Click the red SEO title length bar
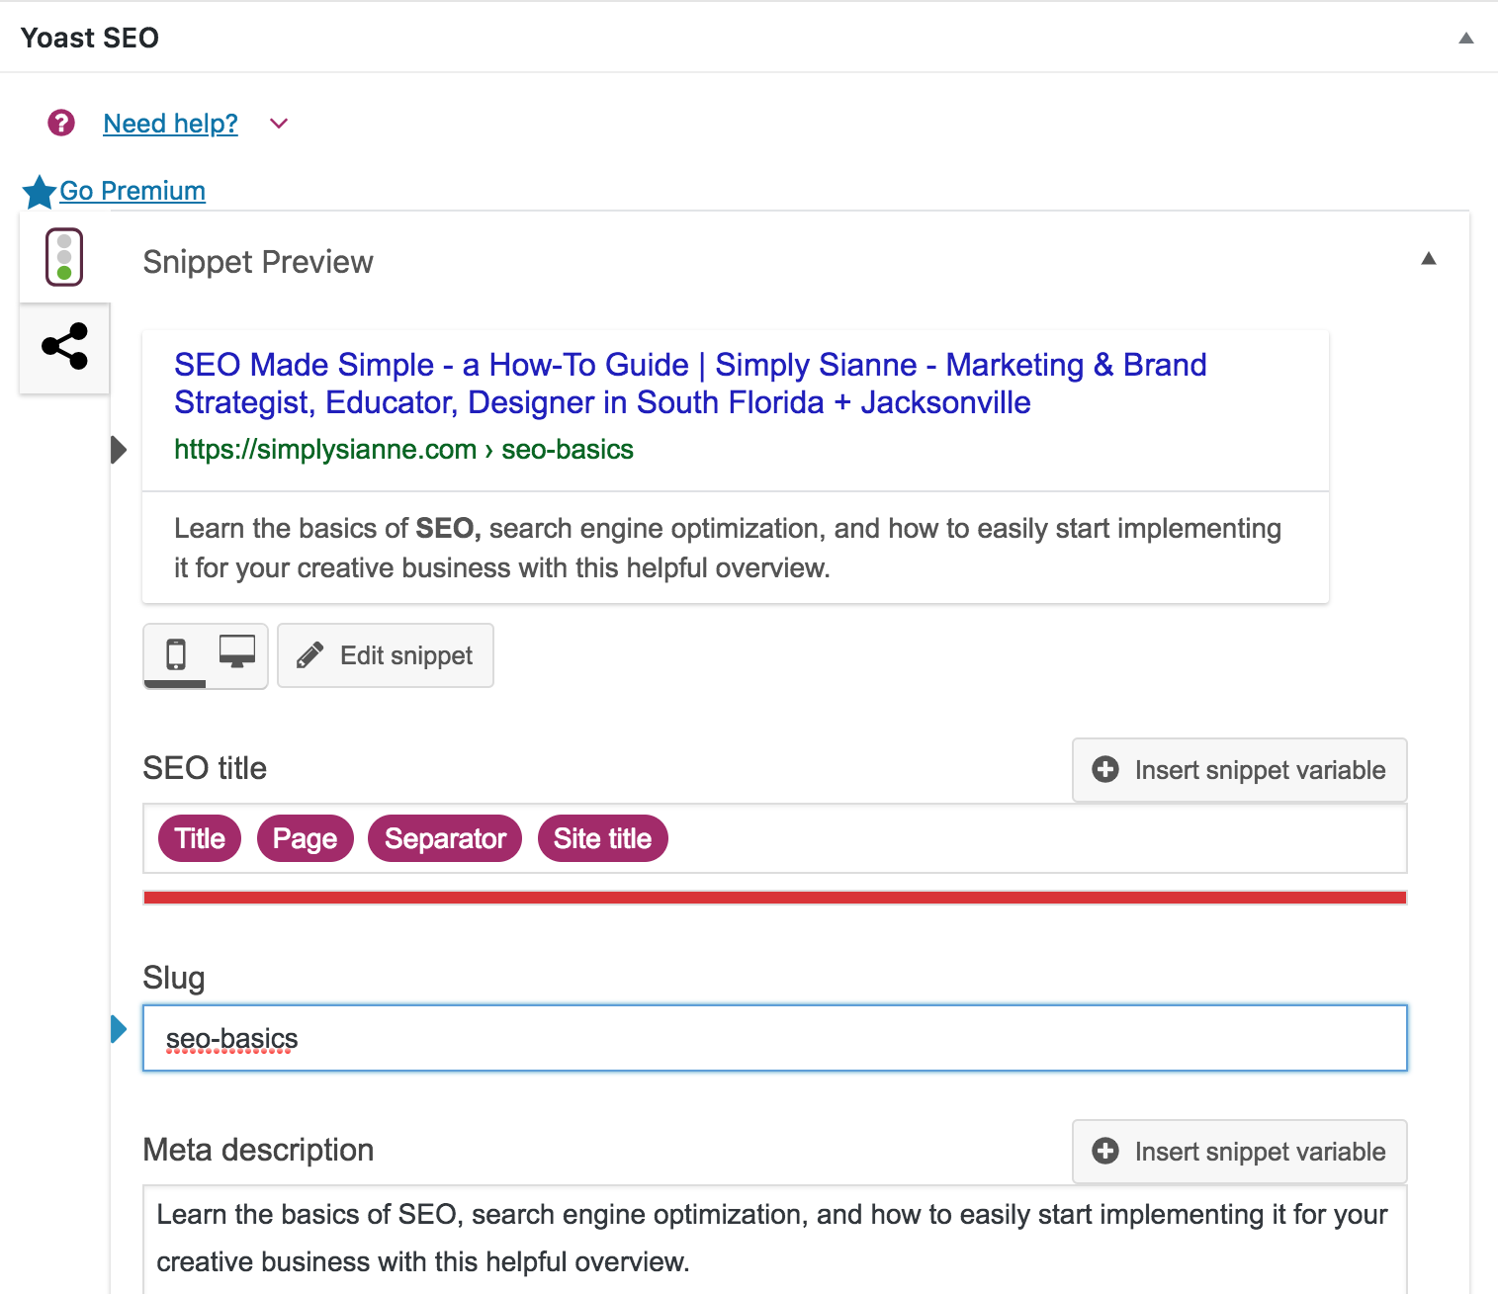The width and height of the screenshot is (1498, 1294). pos(774,897)
